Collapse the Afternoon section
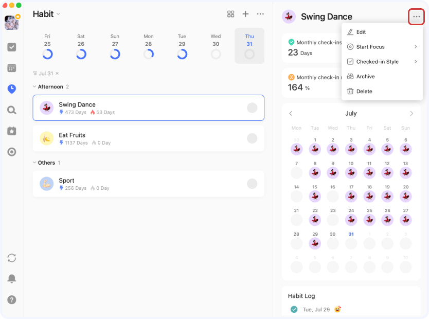The image size is (429, 319). pos(34,87)
